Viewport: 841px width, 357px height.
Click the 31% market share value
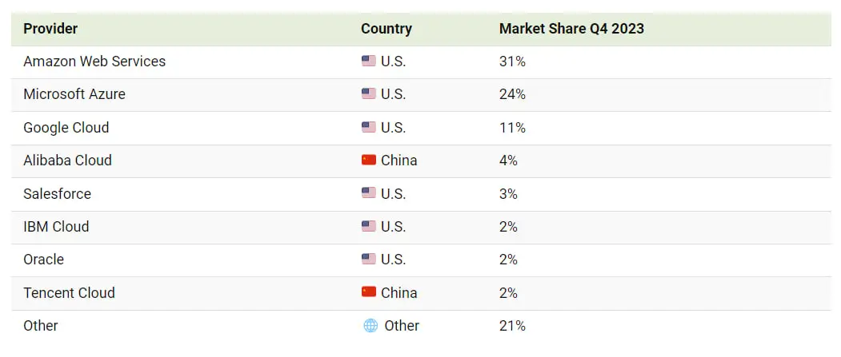512,61
